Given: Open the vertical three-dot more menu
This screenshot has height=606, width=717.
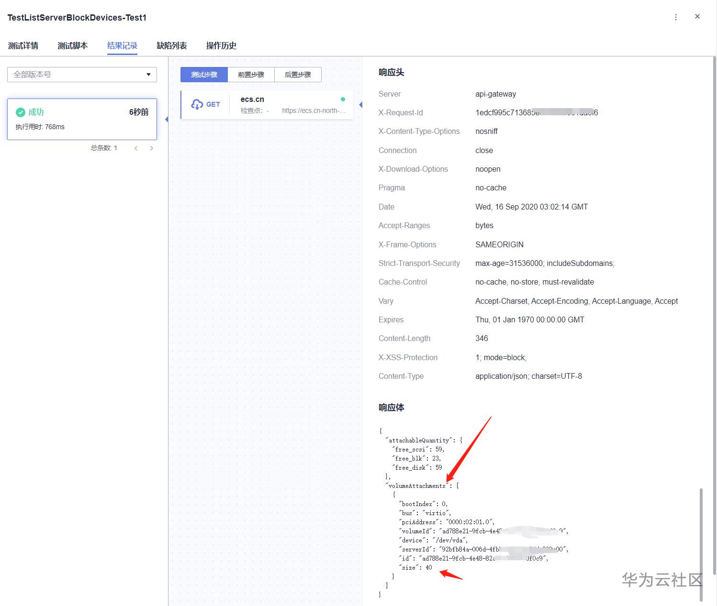Looking at the screenshot, I should (x=676, y=17).
